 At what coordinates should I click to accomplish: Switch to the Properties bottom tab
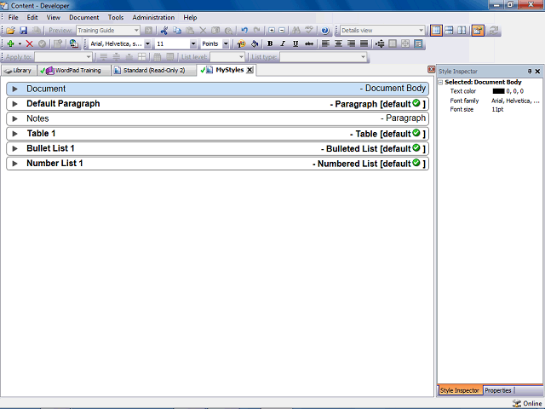click(x=498, y=390)
